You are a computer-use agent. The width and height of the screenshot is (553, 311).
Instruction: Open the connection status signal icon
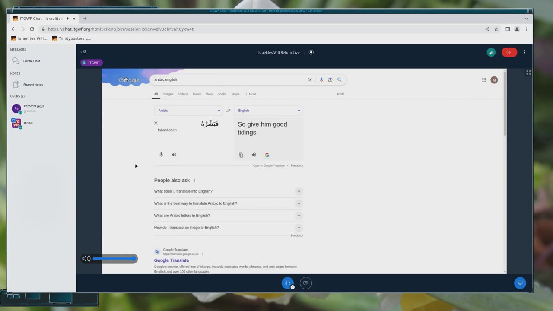(491, 52)
